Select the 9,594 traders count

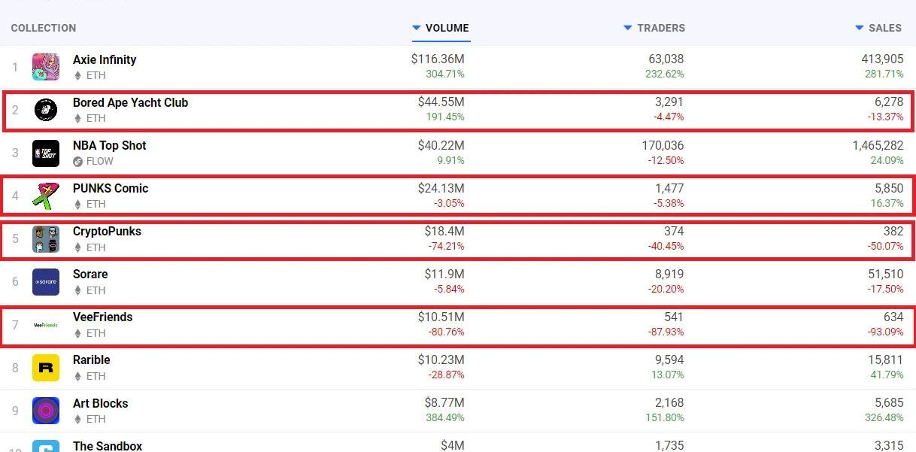point(669,359)
